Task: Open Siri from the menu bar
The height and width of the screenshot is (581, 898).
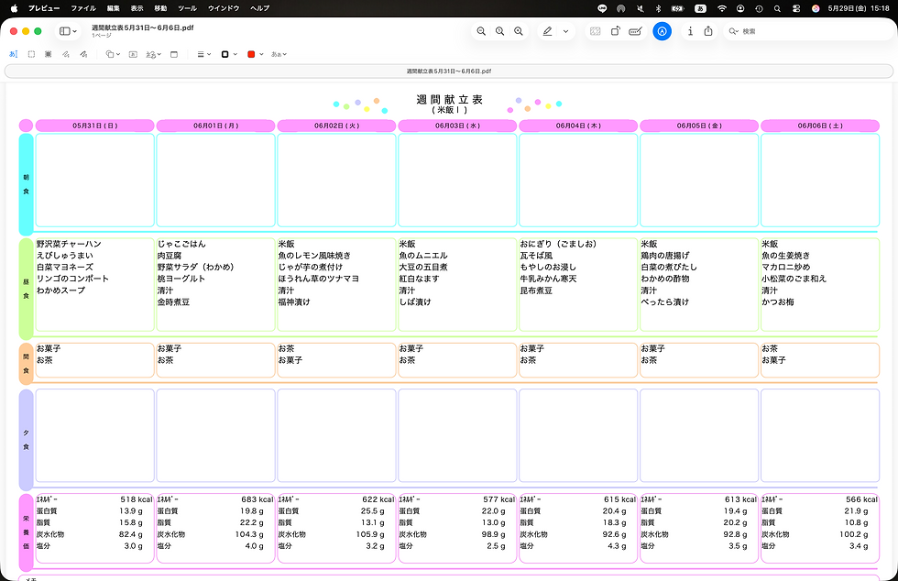Action: point(816,8)
